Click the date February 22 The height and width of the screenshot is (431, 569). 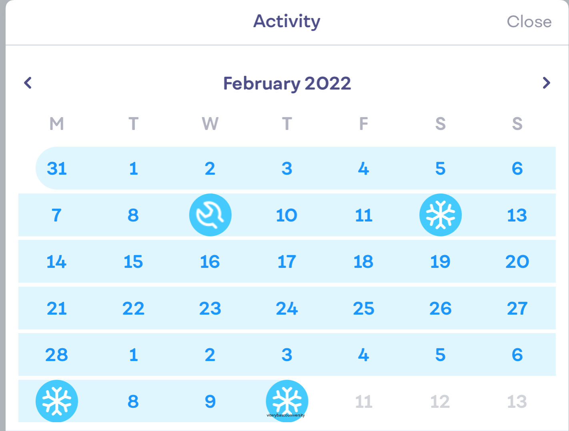tap(133, 309)
